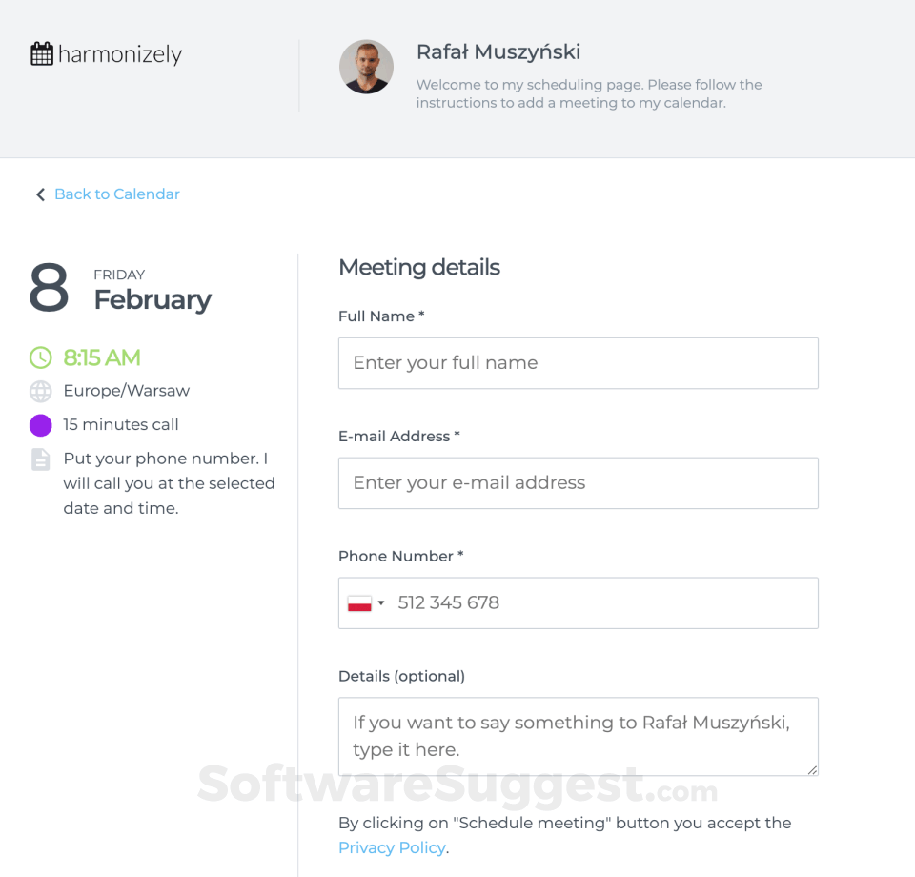Viewport: 915px width, 877px height.
Task: Open the Poland flag country selector
Action: click(366, 603)
